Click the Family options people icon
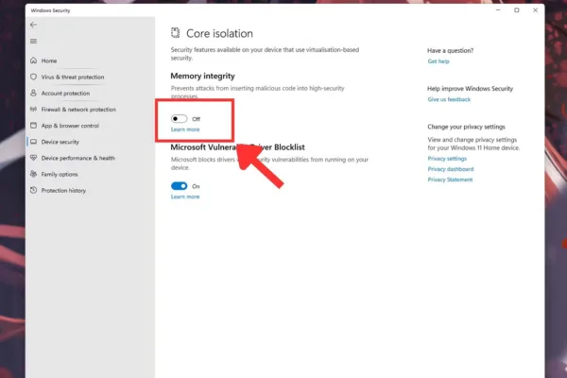This screenshot has width=567, height=378. (x=34, y=174)
